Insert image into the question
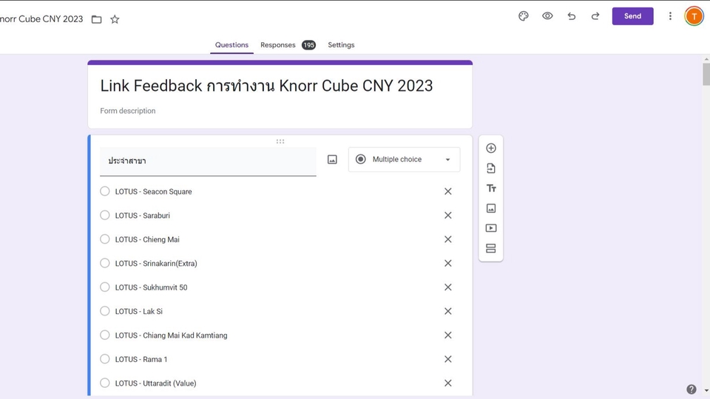This screenshot has height=399, width=710. point(332,160)
